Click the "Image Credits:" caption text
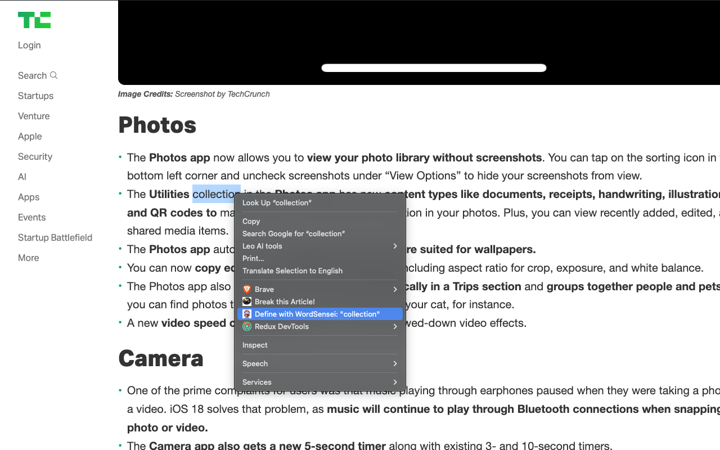The image size is (720, 450). [145, 94]
